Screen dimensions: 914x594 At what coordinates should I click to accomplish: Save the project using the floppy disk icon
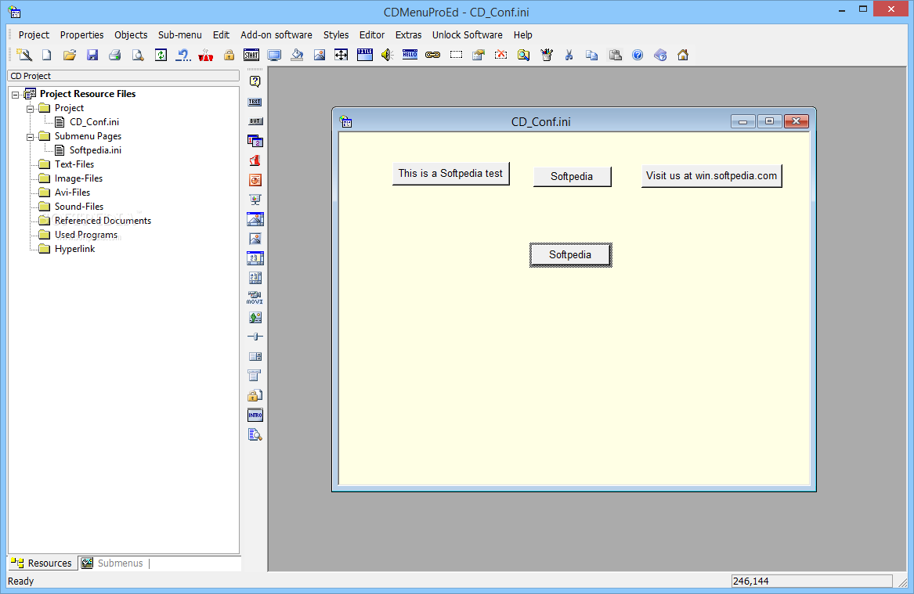pyautogui.click(x=92, y=55)
